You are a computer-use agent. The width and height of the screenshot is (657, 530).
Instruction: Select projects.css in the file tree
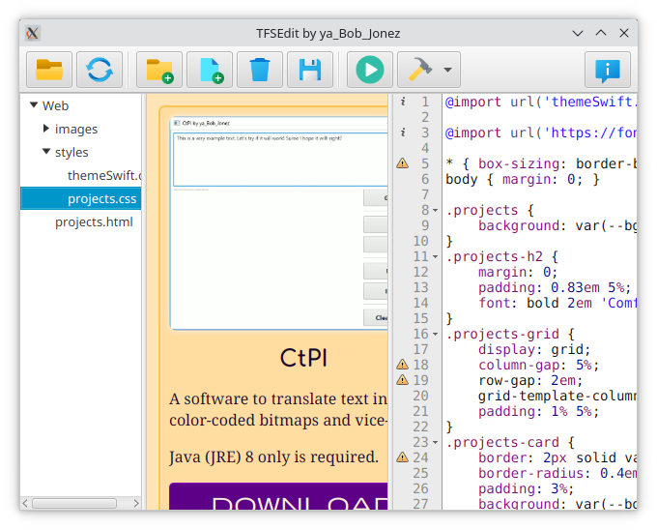point(101,198)
